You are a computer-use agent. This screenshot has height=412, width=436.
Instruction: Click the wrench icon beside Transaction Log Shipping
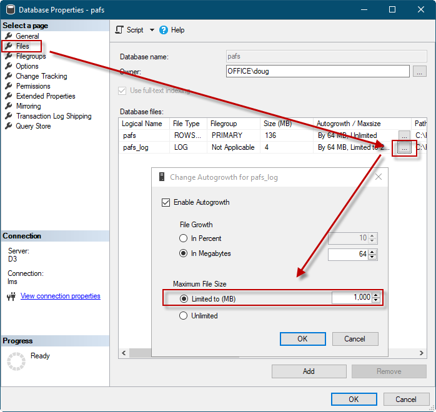coord(9,116)
